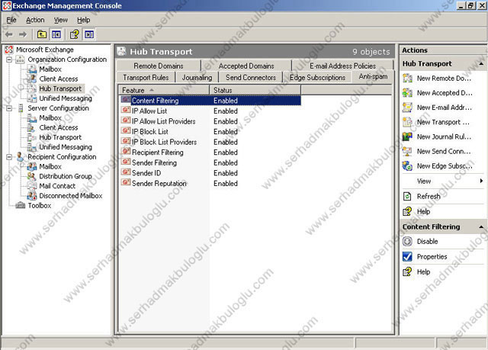Switch to the Accepted Domains tab

tap(246, 66)
